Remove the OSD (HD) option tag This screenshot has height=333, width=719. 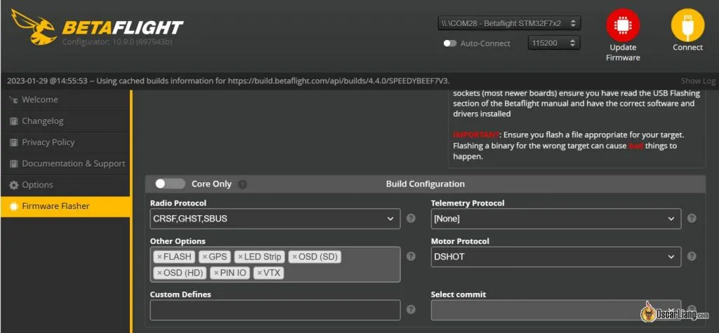tap(159, 273)
